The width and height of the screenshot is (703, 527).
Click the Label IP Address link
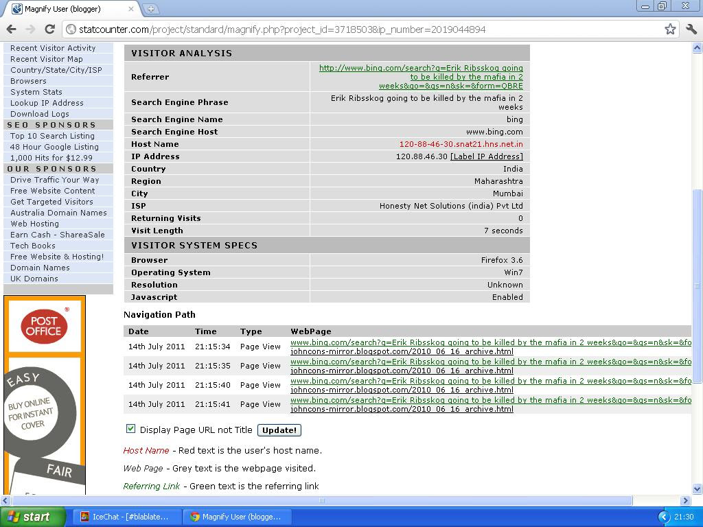coord(487,156)
